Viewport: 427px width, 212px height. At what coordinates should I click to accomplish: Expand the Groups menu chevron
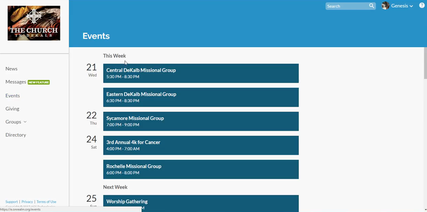(25, 122)
